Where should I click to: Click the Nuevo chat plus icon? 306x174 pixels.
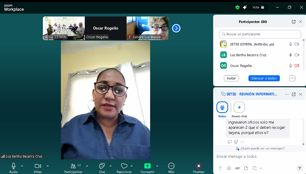(239, 107)
